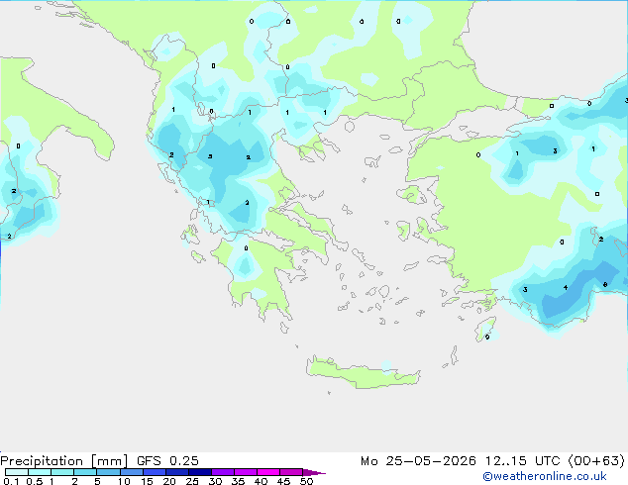
Task: Pick the 40–45 mm magenta legend swatch
Action: click(268, 472)
